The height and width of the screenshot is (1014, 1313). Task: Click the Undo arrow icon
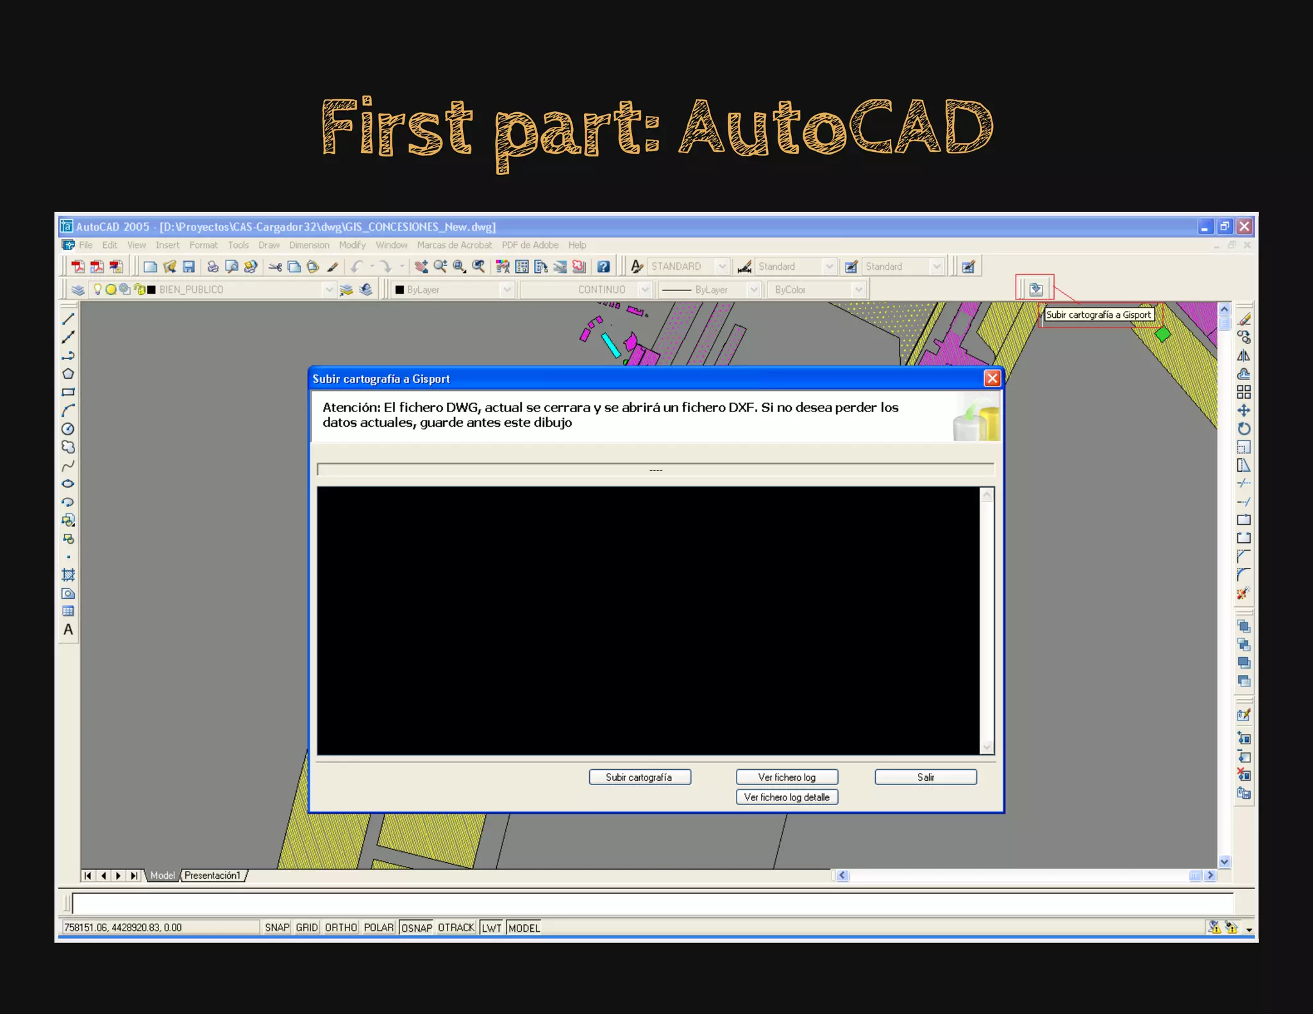pos(357,267)
